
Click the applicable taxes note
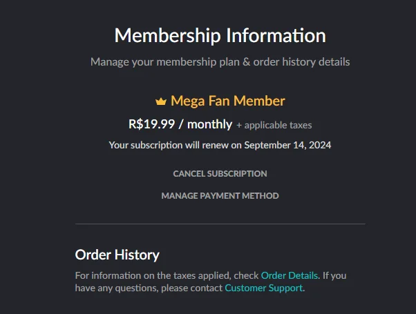[x=274, y=125]
